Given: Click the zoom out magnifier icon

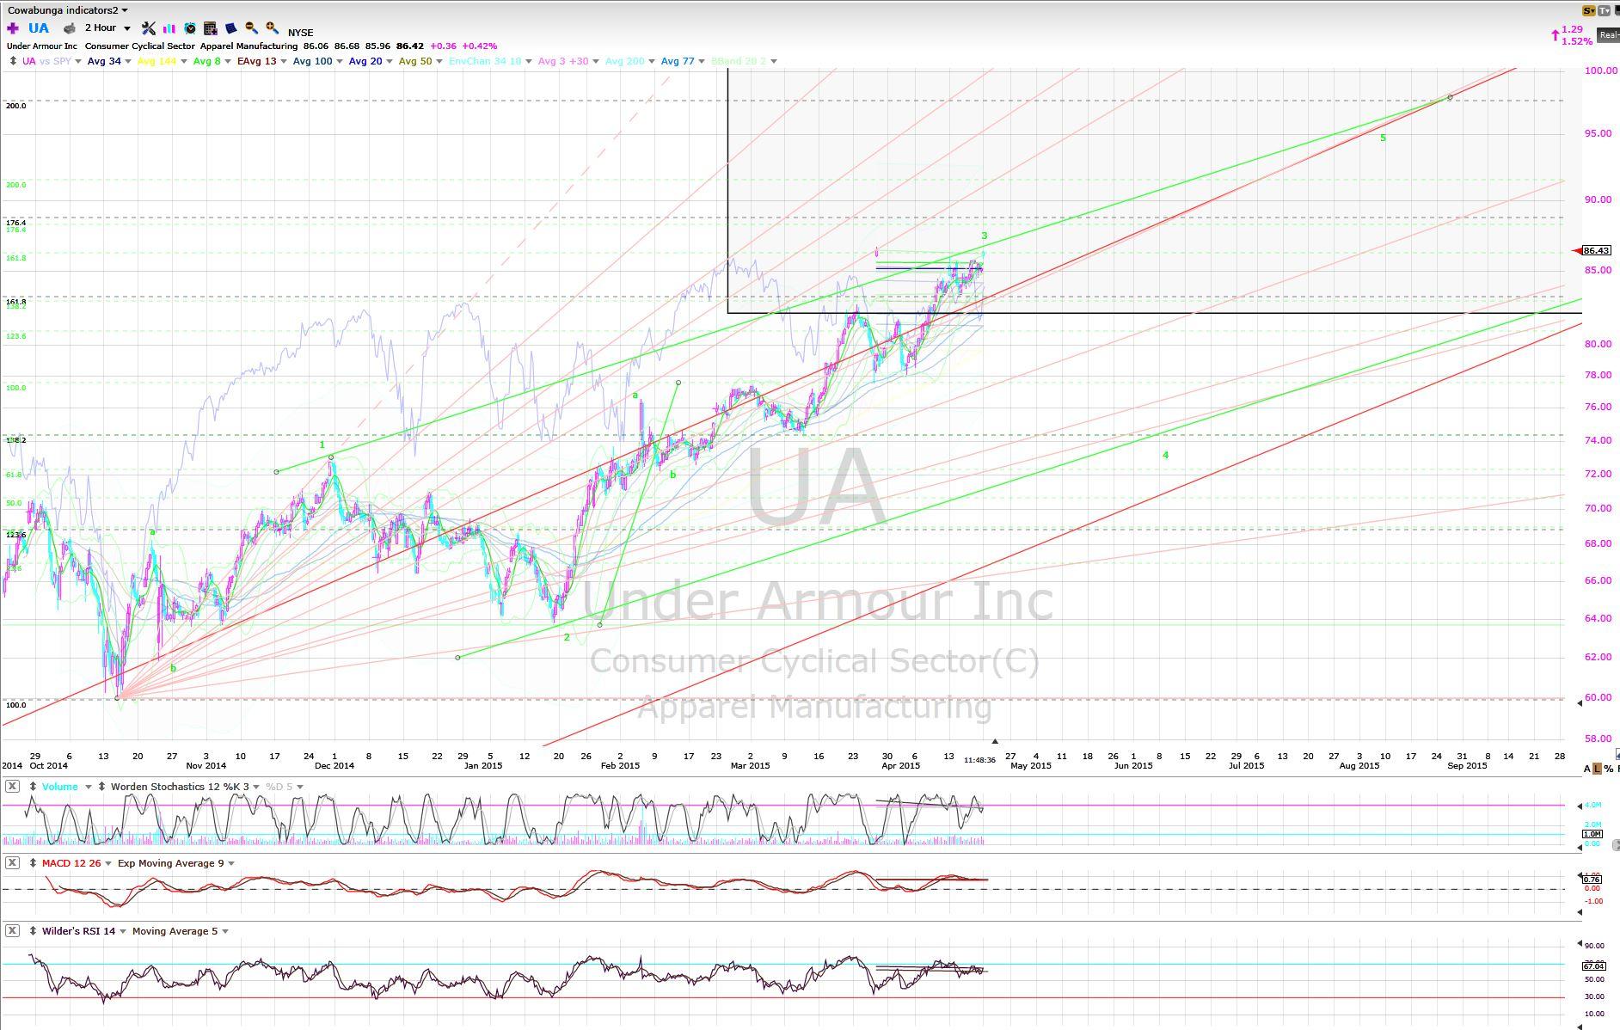Looking at the screenshot, I should [251, 28].
